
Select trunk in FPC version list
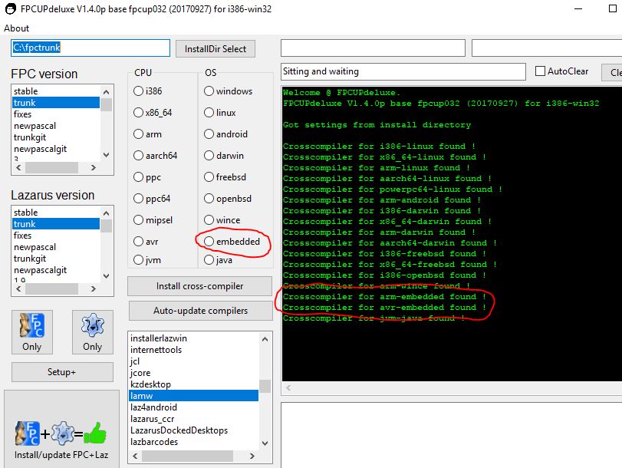[x=56, y=103]
